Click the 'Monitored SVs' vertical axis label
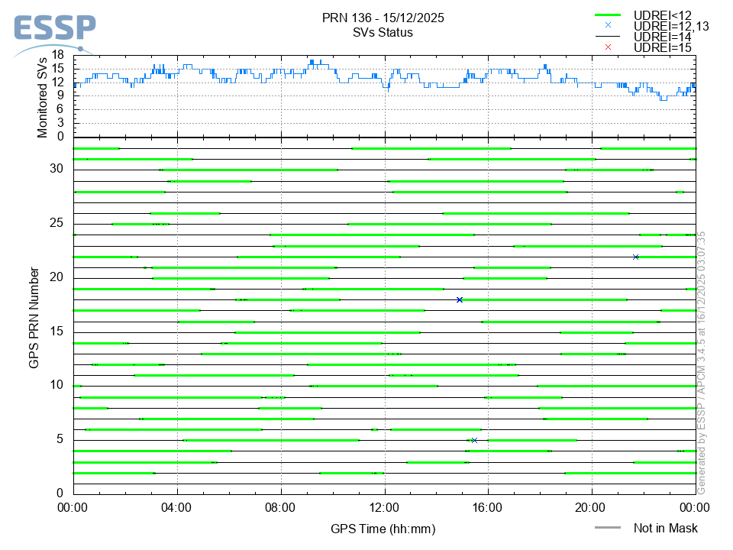The width and height of the screenshot is (733, 550). coord(43,98)
